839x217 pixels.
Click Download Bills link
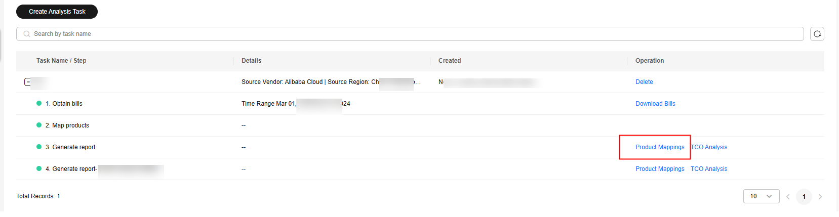click(655, 104)
